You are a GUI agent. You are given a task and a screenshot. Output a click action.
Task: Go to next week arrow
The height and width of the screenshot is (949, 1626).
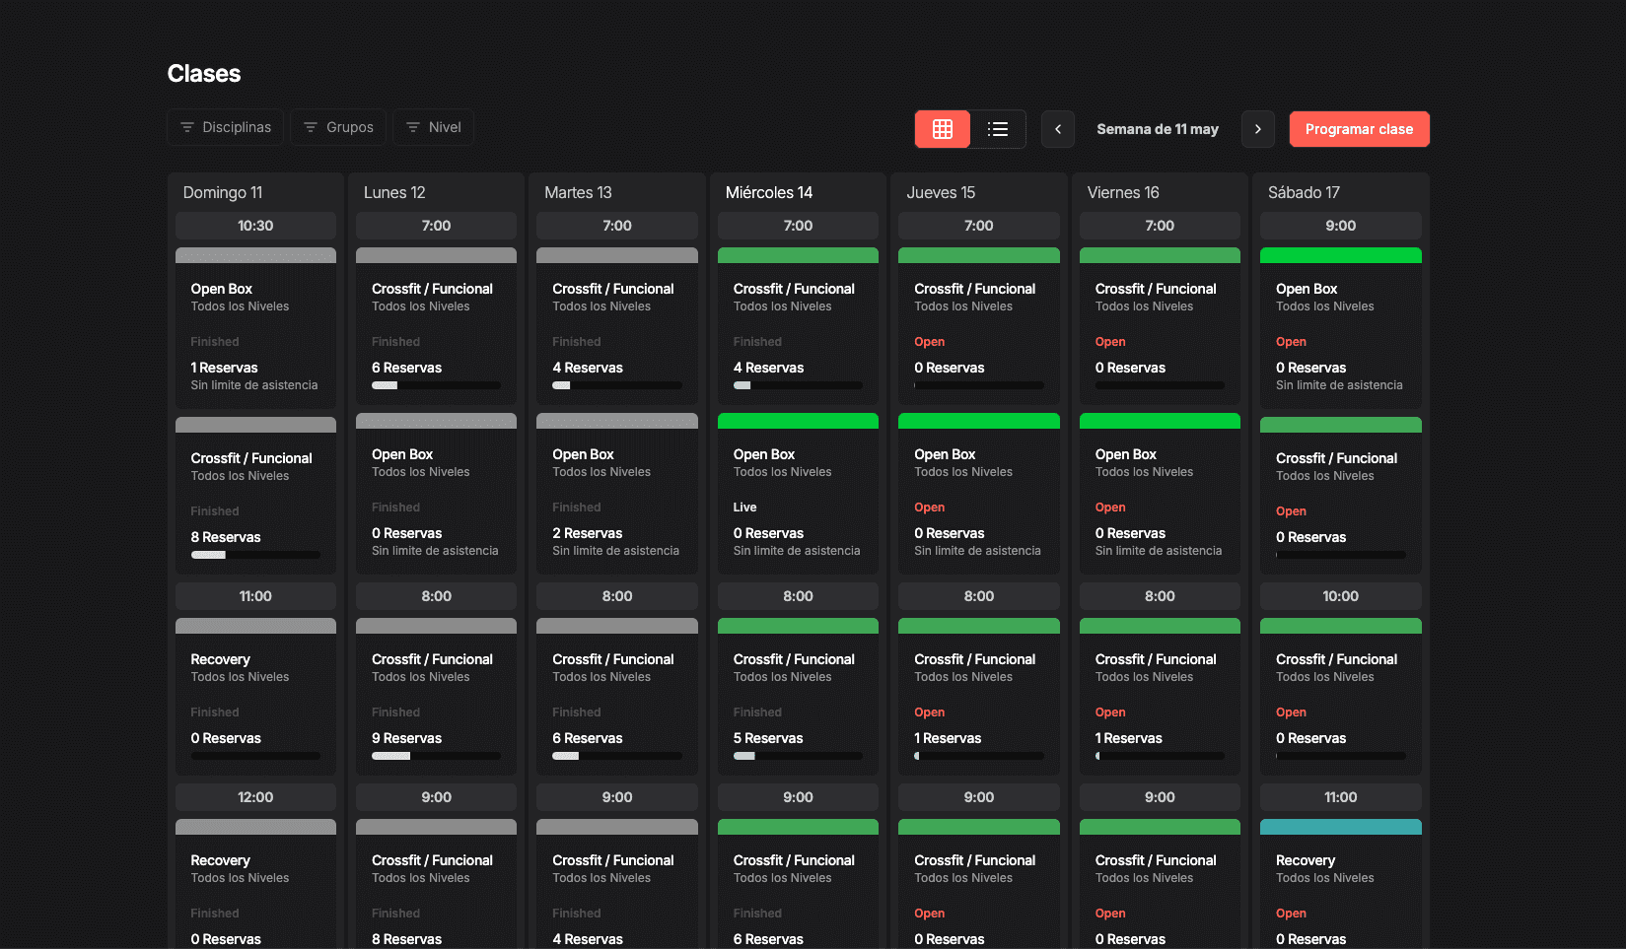point(1258,129)
